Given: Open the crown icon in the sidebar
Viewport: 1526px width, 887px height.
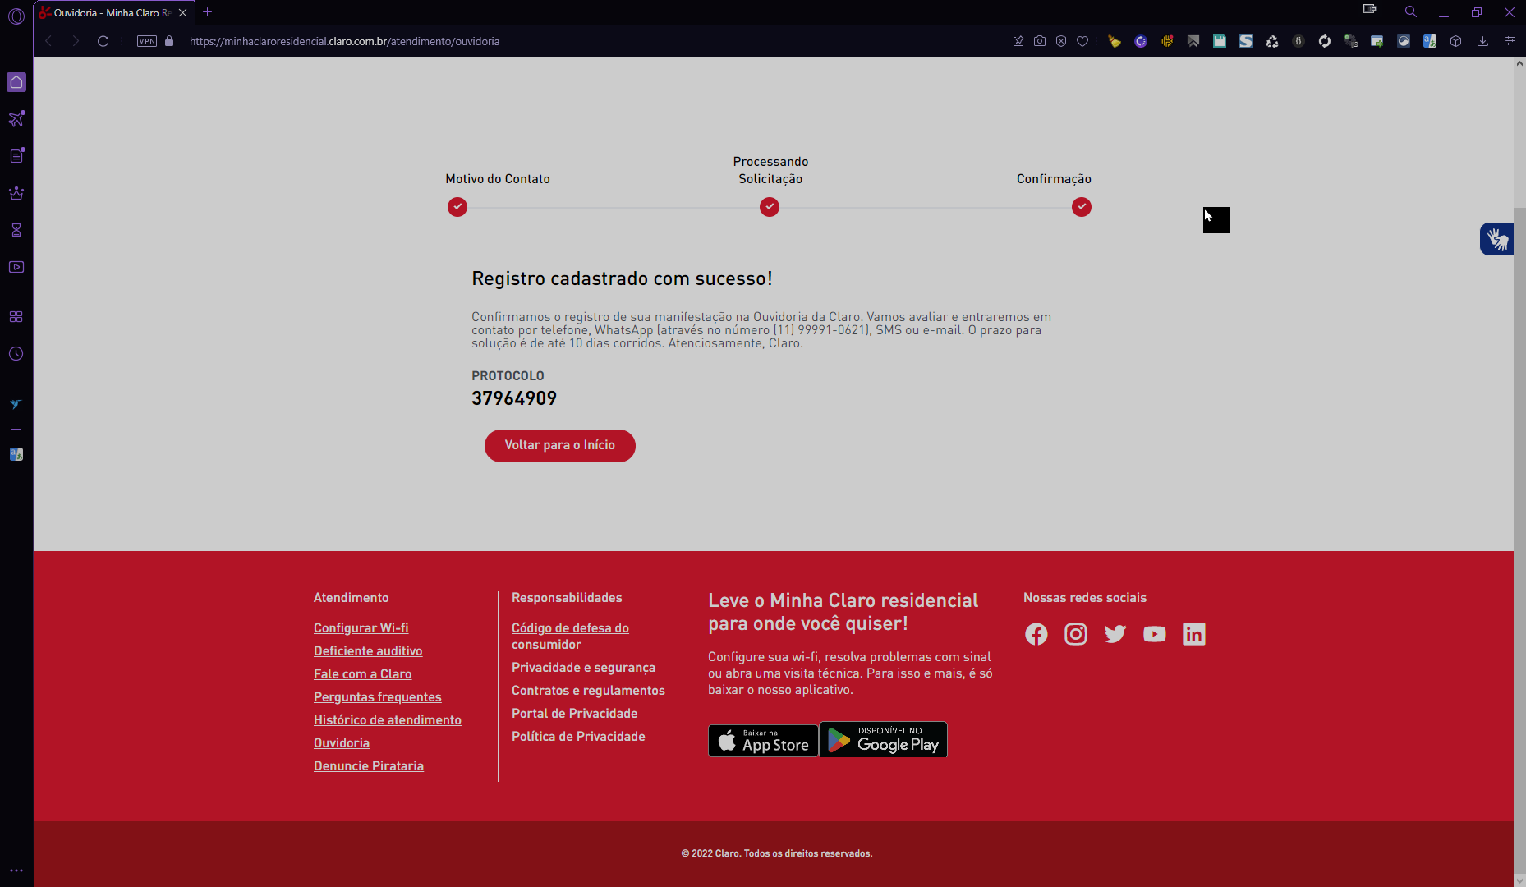Looking at the screenshot, I should [x=16, y=193].
